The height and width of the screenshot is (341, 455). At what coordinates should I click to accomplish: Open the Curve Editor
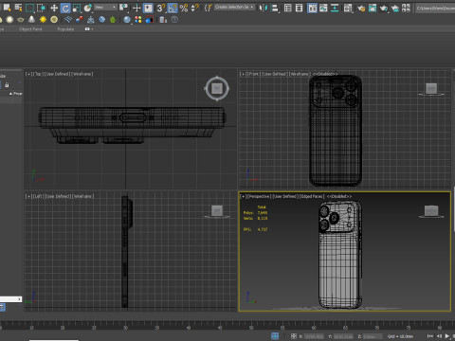coord(323,8)
